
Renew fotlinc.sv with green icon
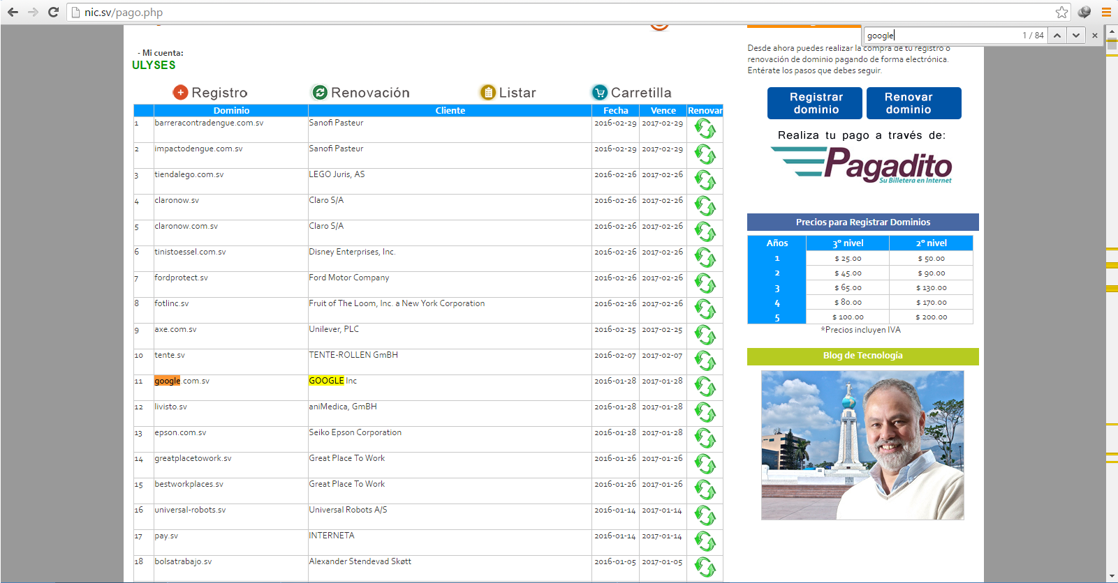coord(705,310)
